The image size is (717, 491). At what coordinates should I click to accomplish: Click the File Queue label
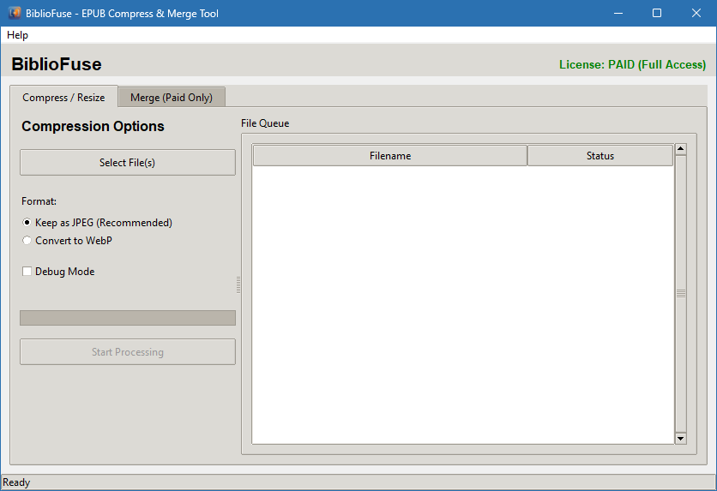pos(265,123)
